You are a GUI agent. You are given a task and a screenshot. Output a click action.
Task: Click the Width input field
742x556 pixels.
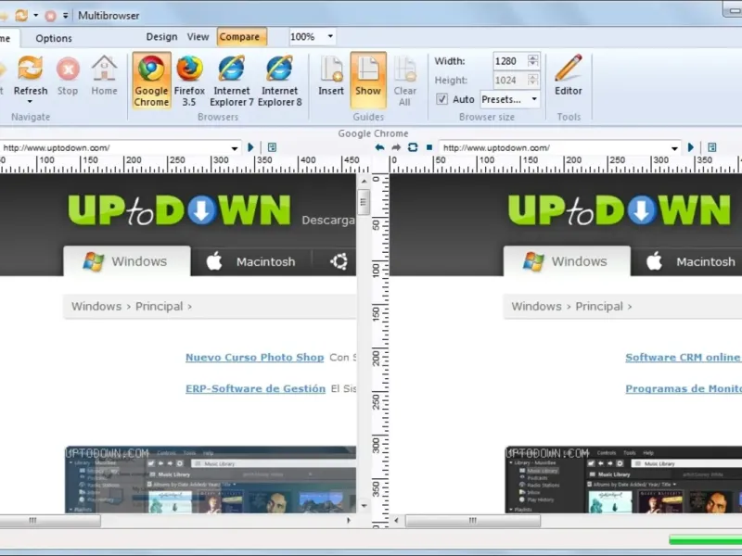pos(510,61)
